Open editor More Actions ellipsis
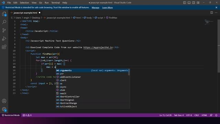Screen dimensions: 220x124 tap(216, 13)
